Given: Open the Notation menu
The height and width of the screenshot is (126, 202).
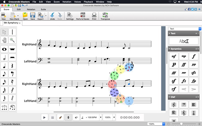Looking at the screenshot, I should 67,2.
